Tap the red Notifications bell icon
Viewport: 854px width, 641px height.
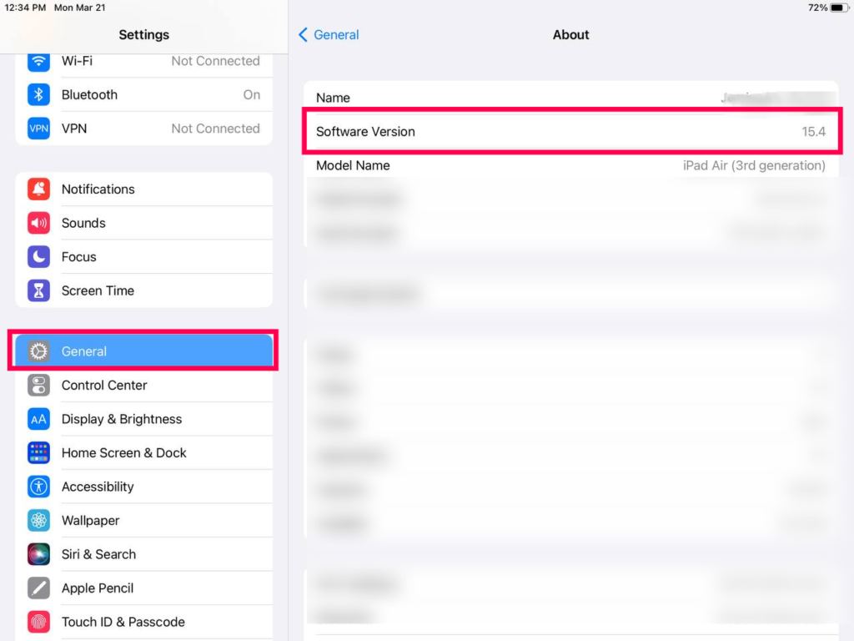38,189
